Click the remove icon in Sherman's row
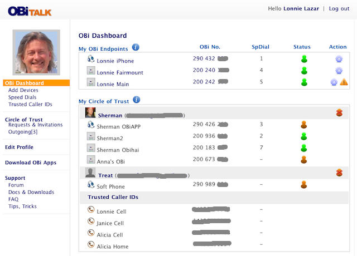This screenshot has height=256, width=357. tap(339, 113)
